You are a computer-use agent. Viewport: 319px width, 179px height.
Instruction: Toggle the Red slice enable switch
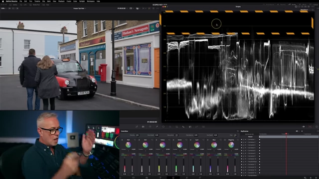[x=122, y=140]
